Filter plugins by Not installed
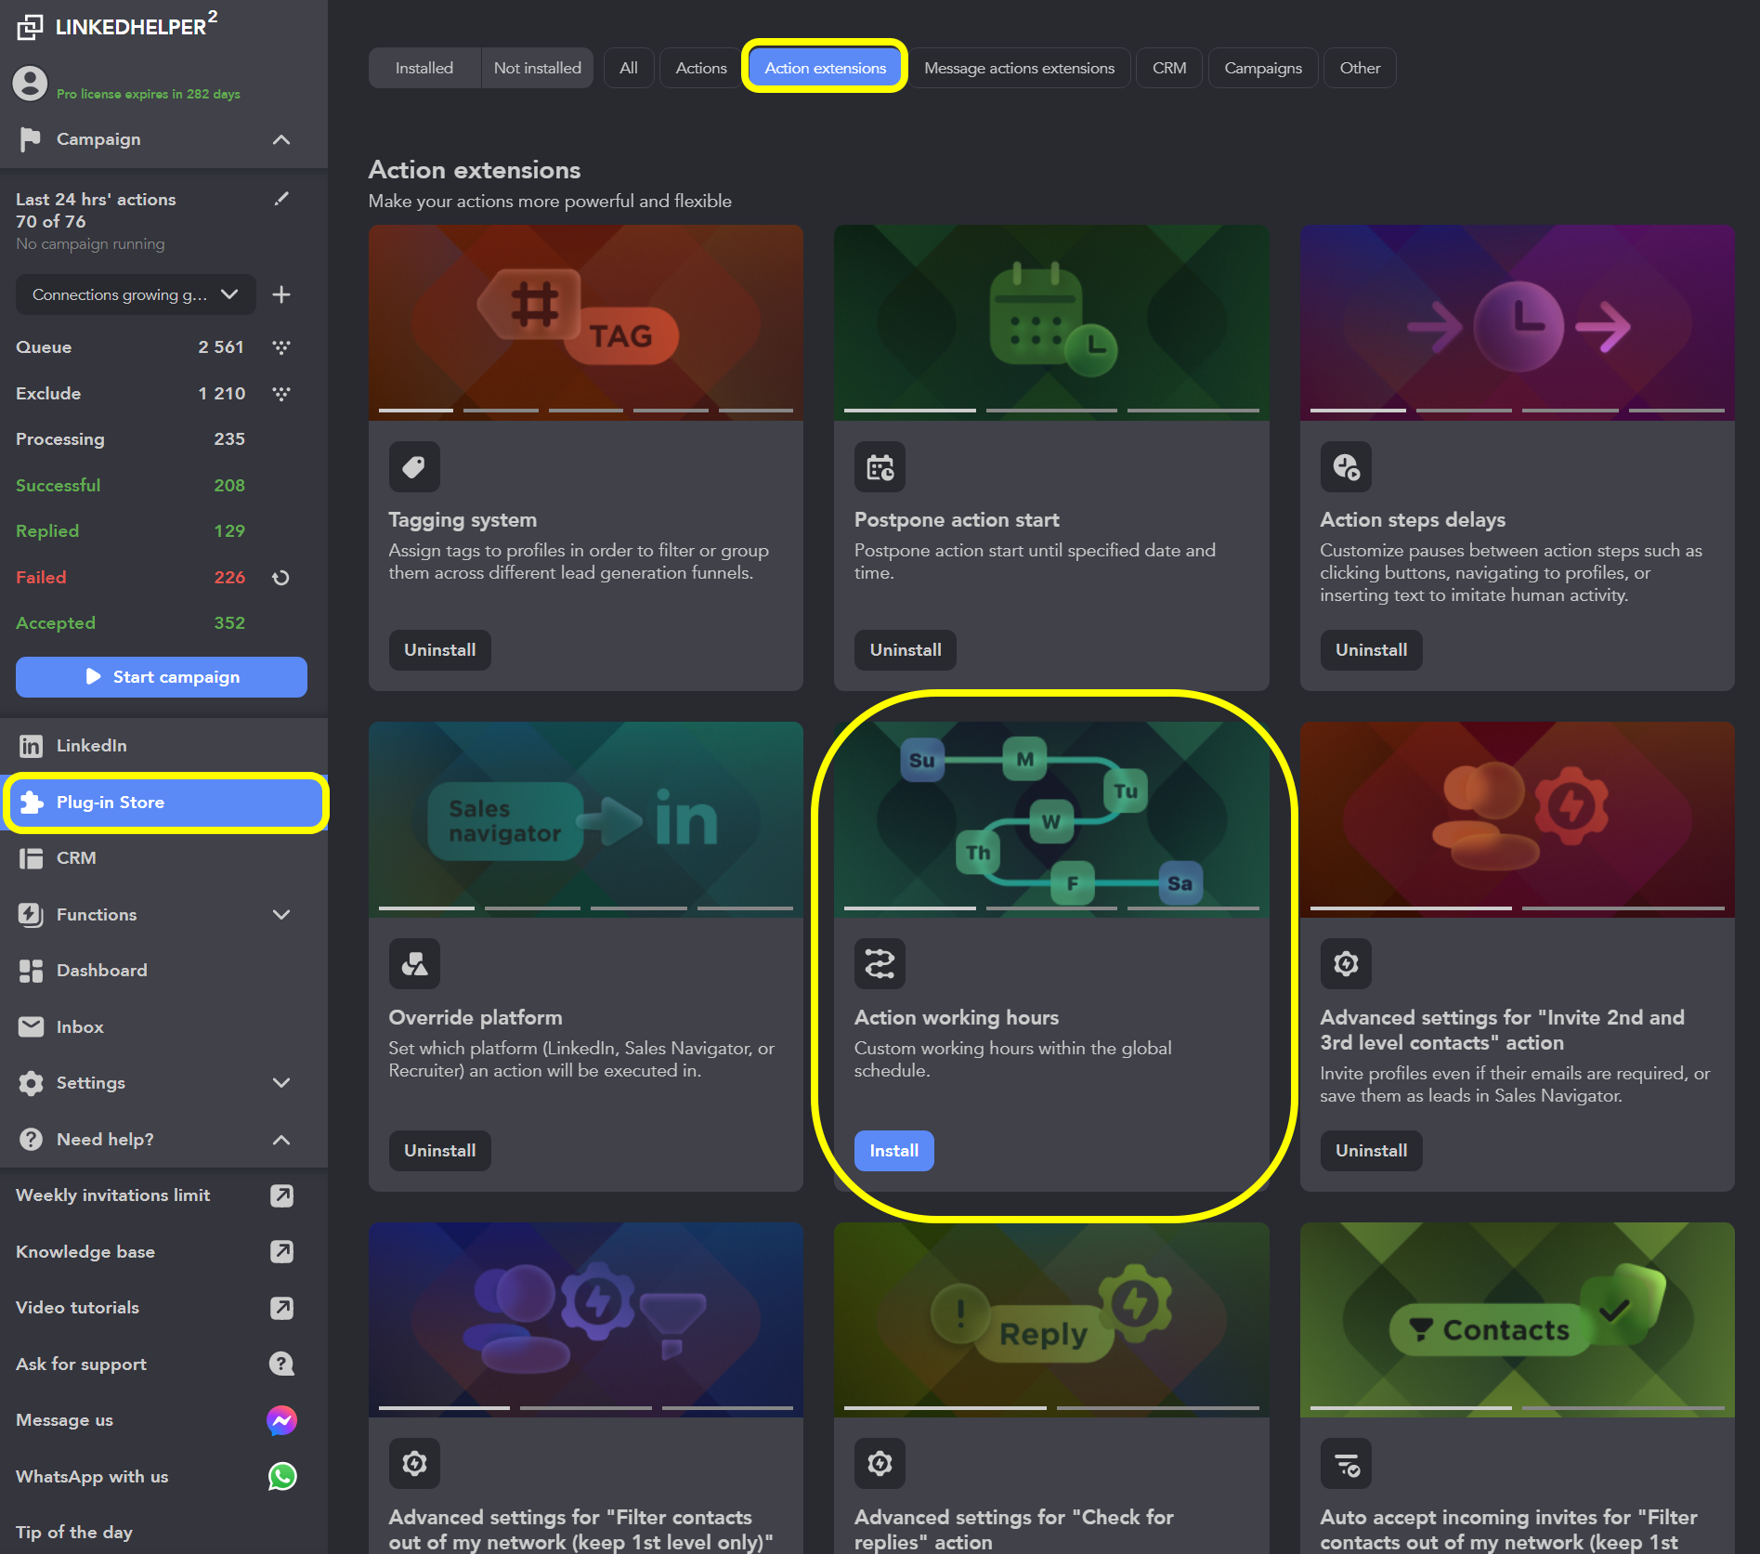Image resolution: width=1760 pixels, height=1554 pixels. [538, 68]
